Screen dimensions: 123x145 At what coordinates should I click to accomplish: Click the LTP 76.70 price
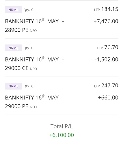(108, 47)
